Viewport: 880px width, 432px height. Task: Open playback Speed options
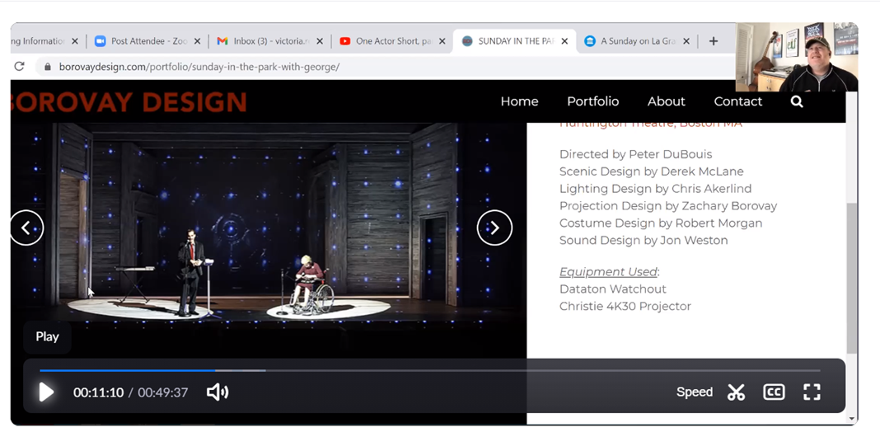coord(695,392)
